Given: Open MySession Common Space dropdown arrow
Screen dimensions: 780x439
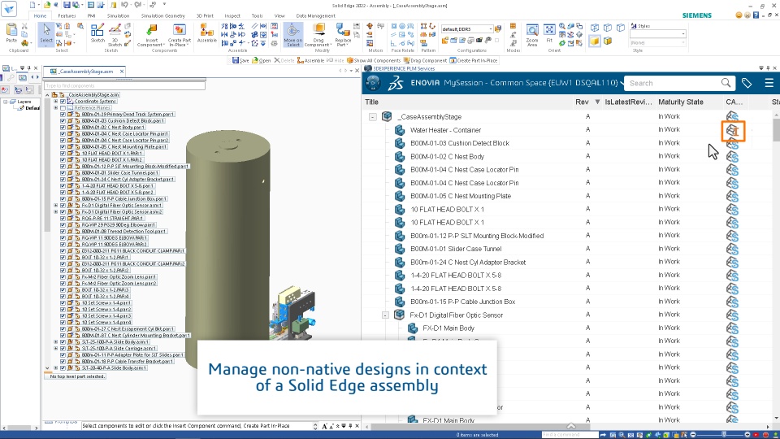Looking at the screenshot, I should click(622, 83).
